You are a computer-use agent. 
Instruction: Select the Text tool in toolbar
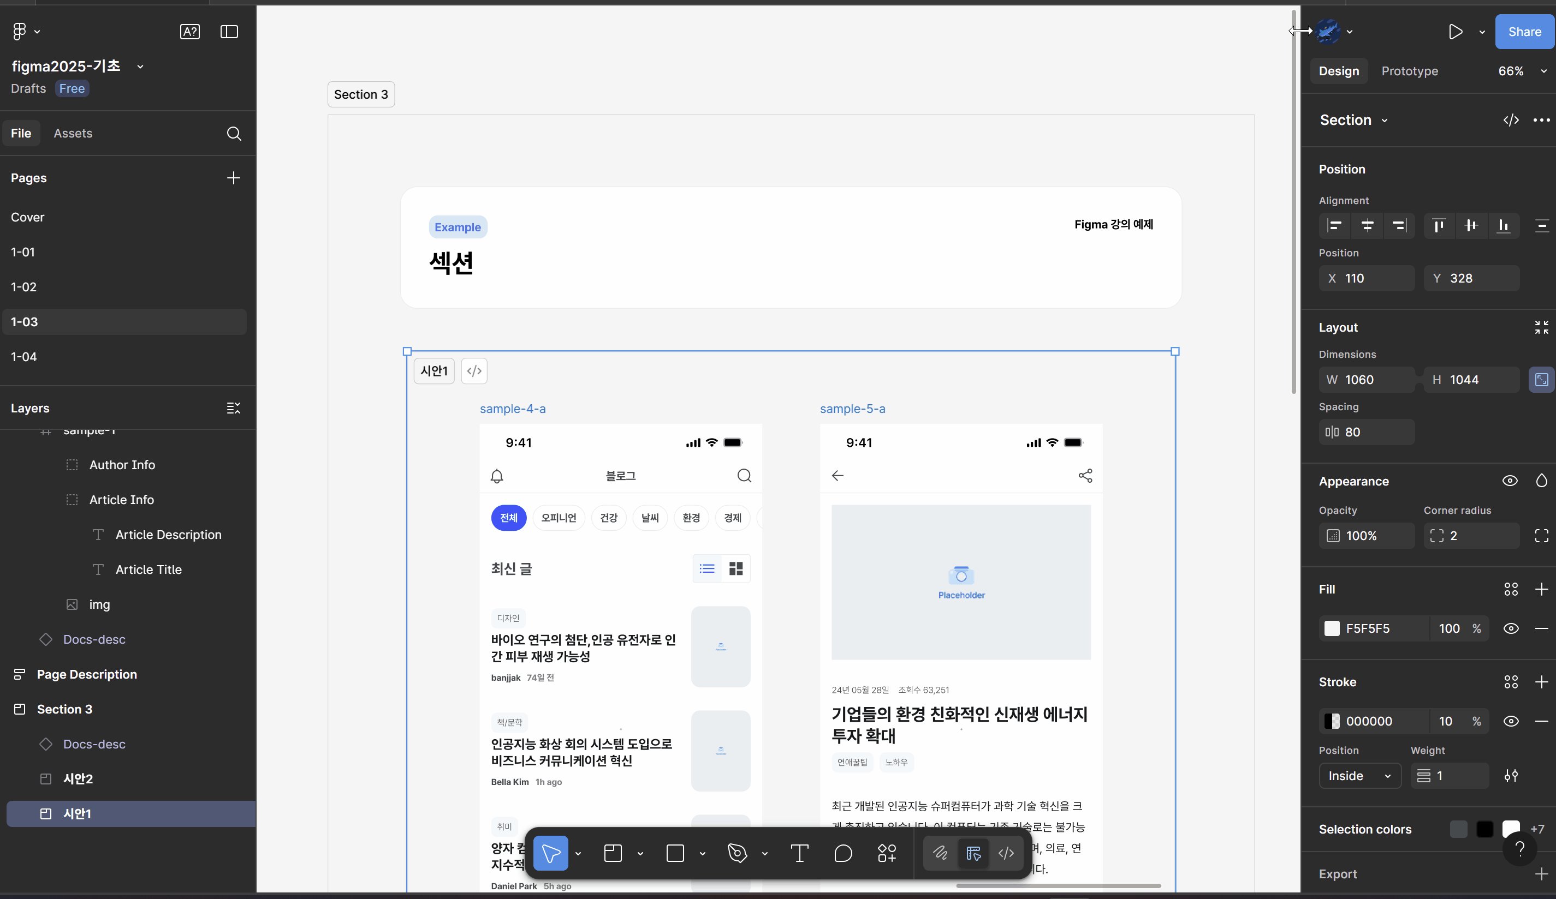click(799, 853)
